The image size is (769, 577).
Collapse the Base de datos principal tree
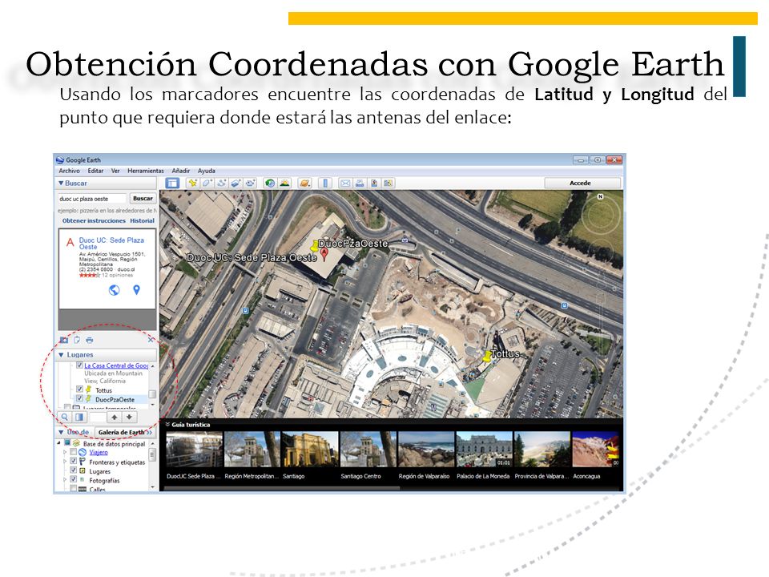point(58,443)
